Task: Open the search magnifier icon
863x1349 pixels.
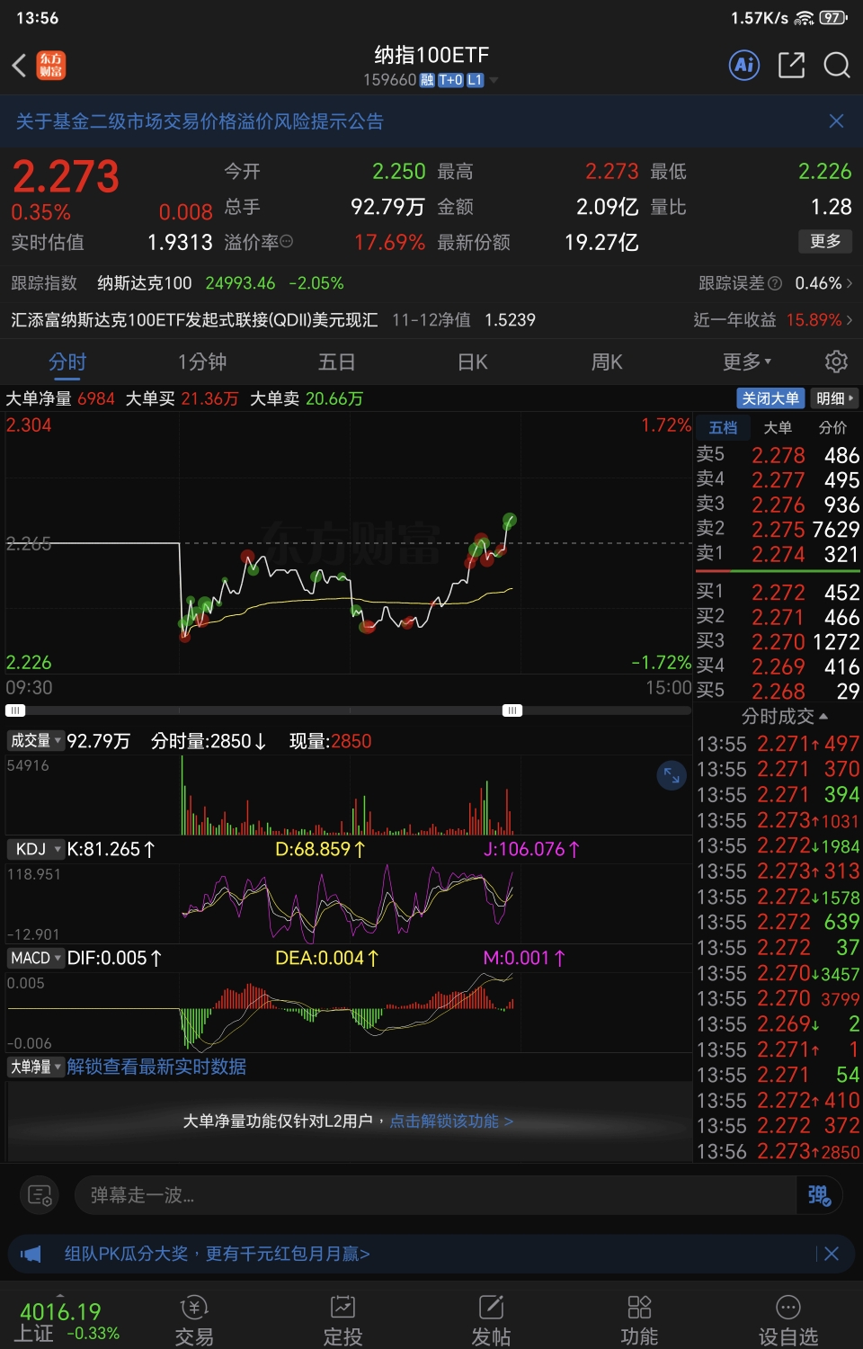Action: [837, 65]
